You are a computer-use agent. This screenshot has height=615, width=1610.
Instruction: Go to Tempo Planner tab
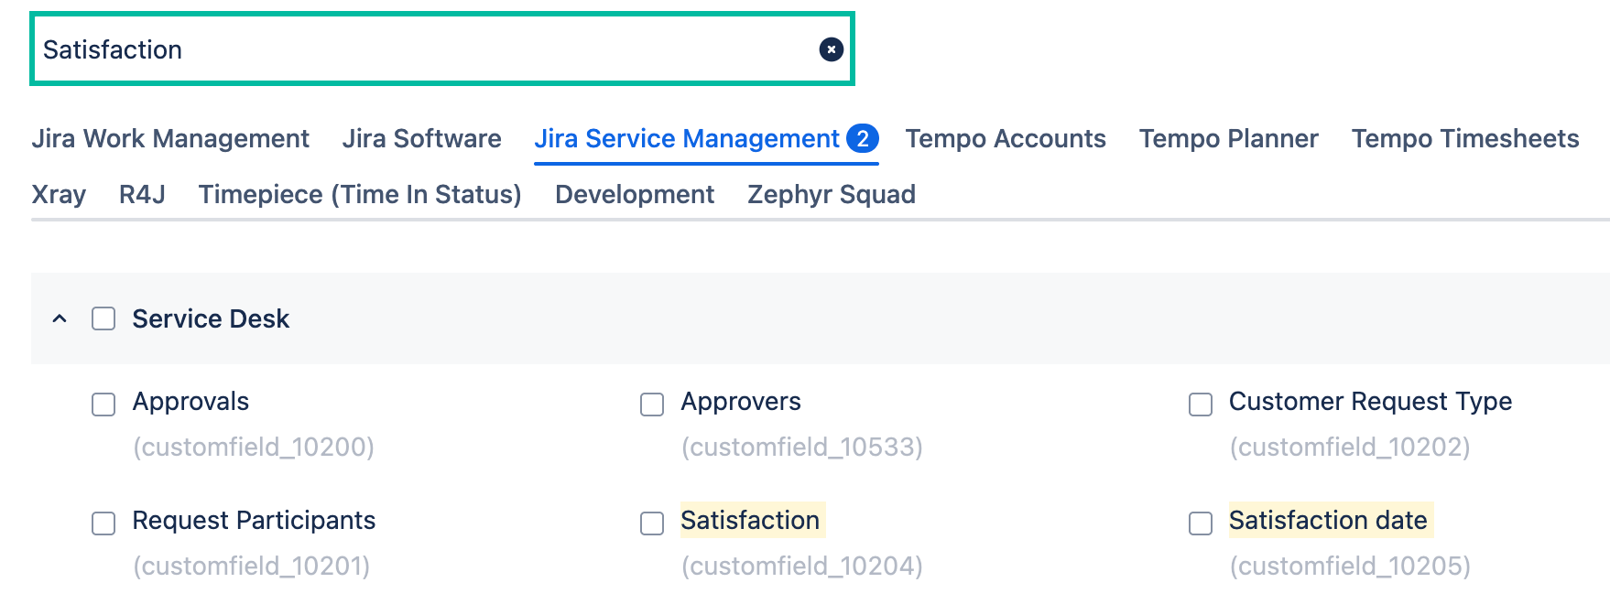click(1228, 138)
